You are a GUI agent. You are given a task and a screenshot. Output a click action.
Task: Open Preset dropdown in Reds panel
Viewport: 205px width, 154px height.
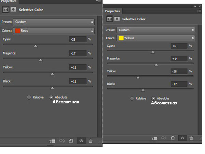click(54, 22)
